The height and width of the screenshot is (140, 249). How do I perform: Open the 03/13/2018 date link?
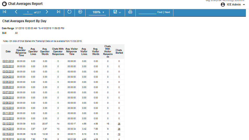tap(8, 124)
